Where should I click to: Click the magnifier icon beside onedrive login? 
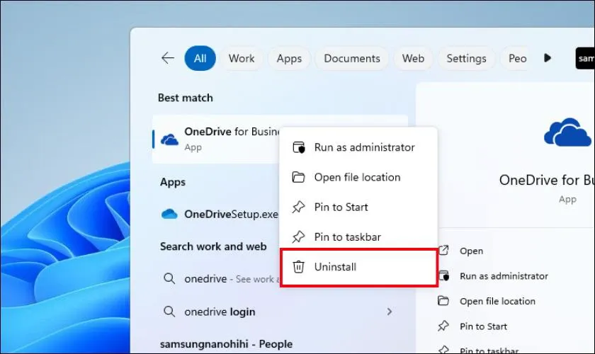coord(169,312)
